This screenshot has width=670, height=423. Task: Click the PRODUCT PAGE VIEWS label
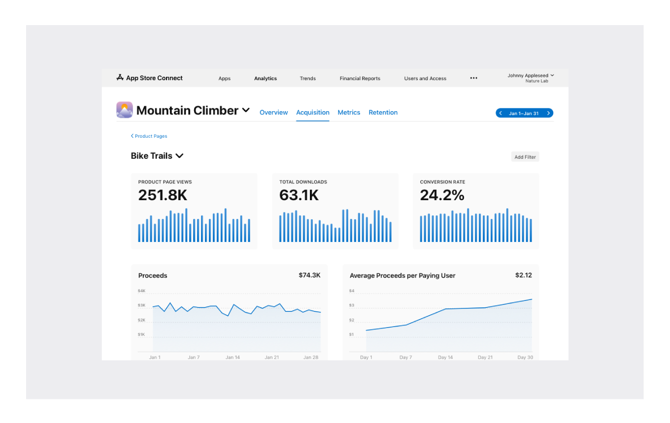click(165, 182)
